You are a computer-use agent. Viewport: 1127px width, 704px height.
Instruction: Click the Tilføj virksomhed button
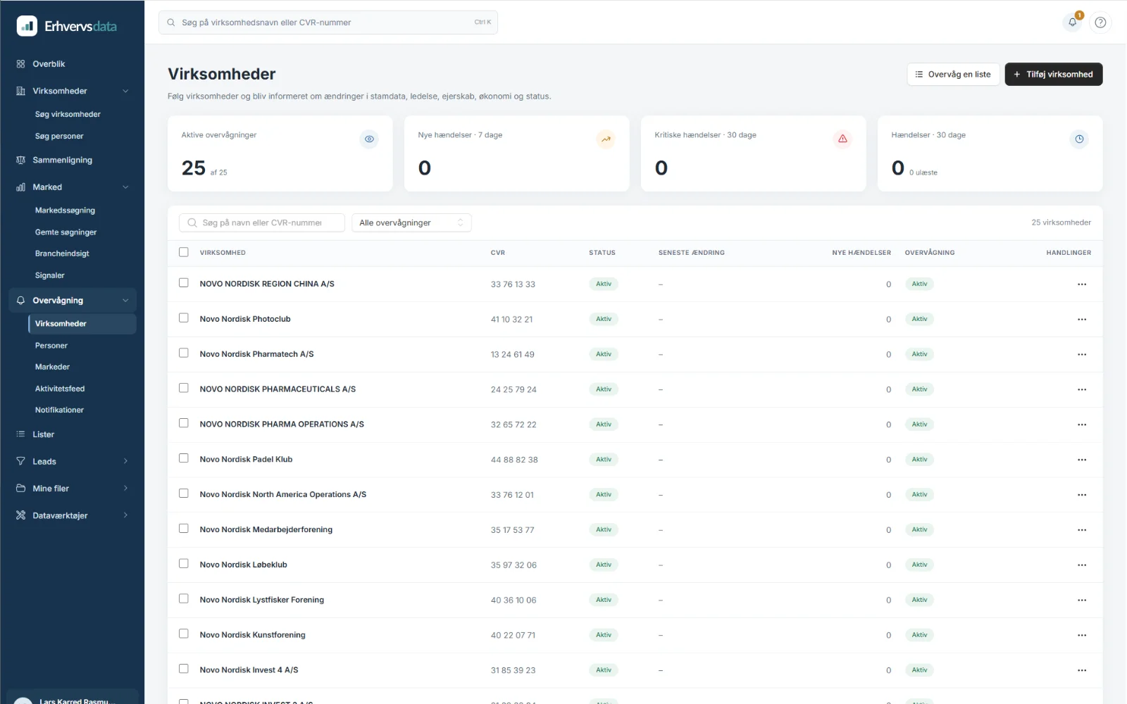pos(1054,75)
